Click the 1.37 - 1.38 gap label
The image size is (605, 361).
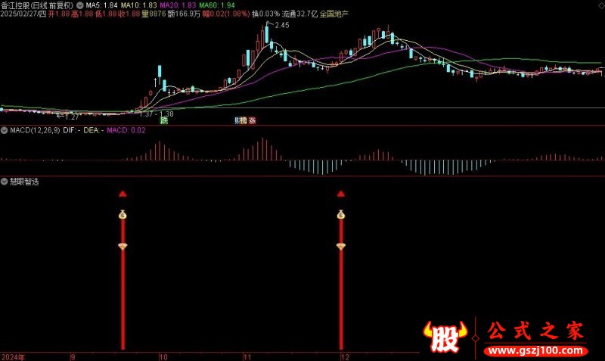[157, 114]
